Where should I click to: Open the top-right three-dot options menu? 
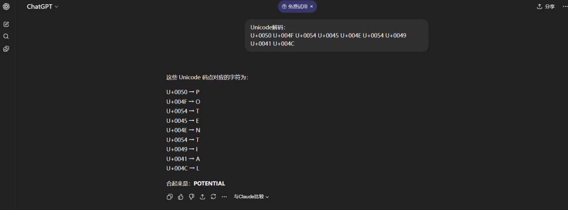click(565, 6)
